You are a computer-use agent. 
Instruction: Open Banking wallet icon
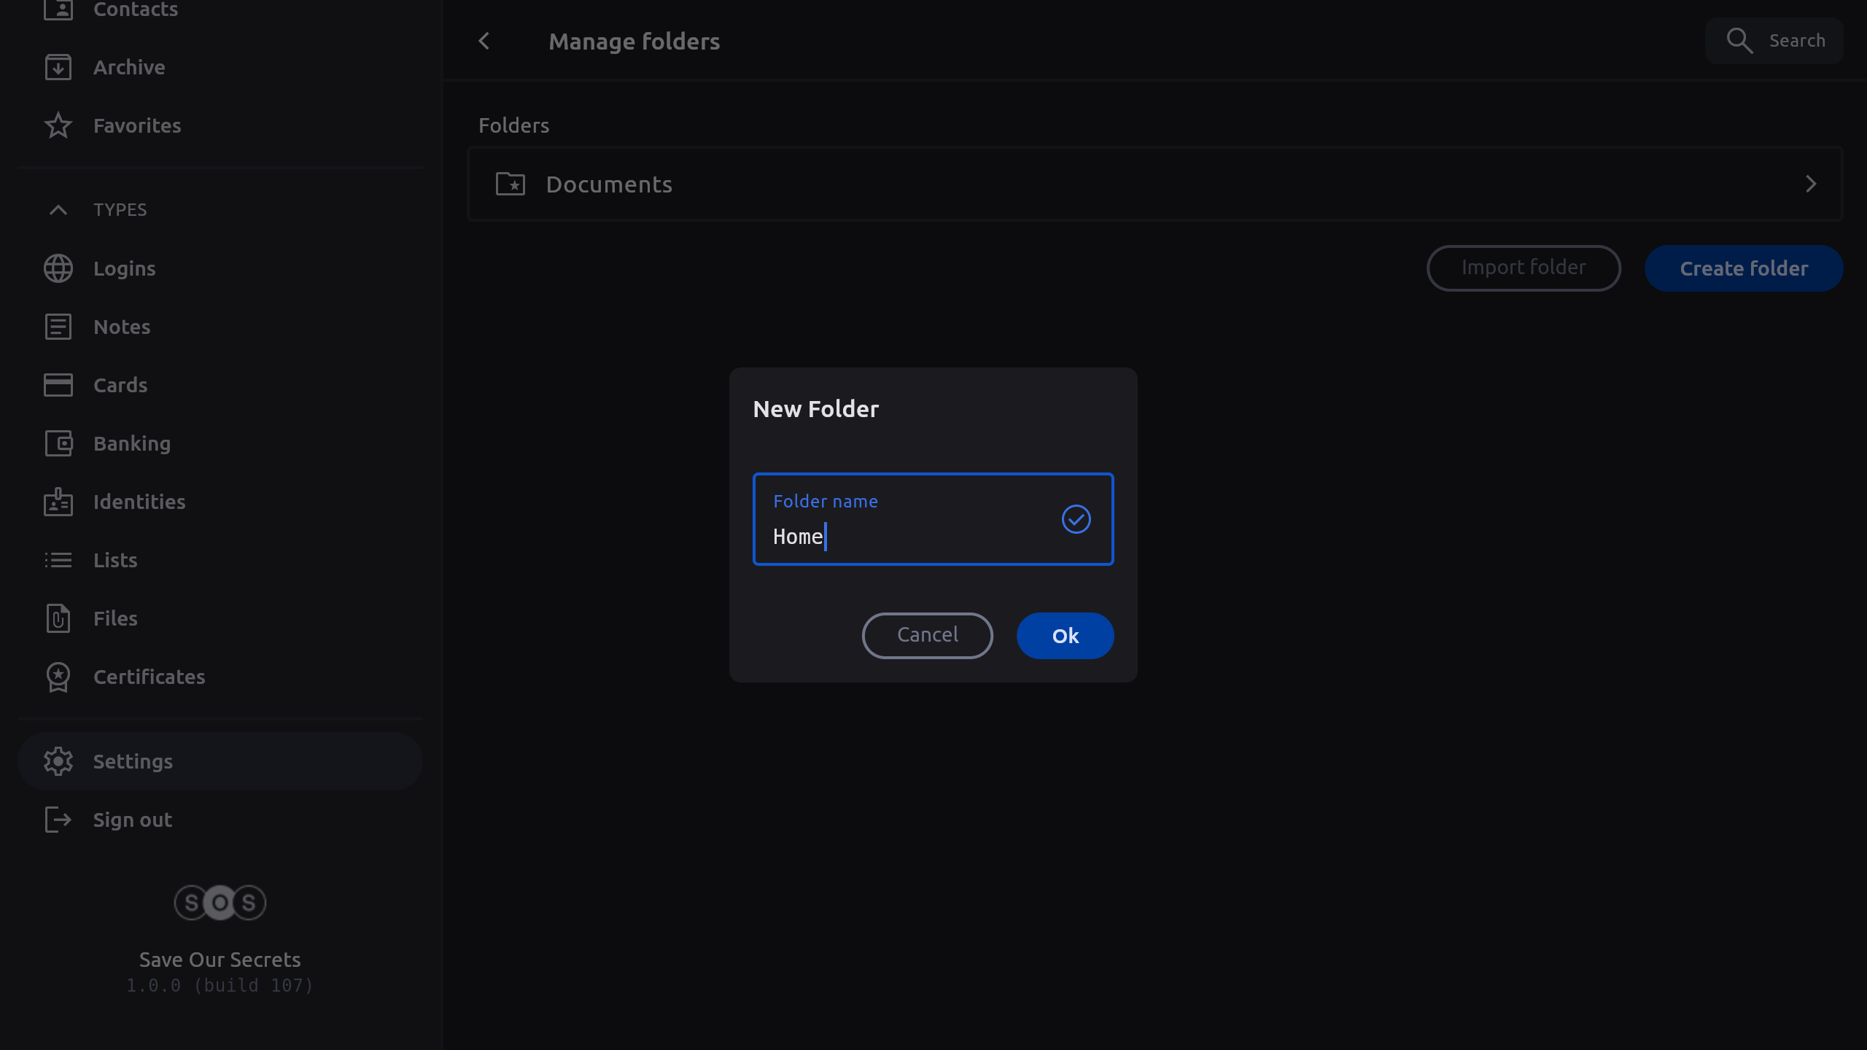58,443
